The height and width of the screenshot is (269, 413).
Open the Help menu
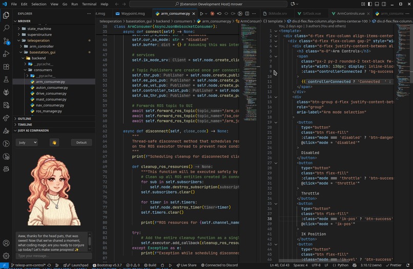tap(105, 4)
